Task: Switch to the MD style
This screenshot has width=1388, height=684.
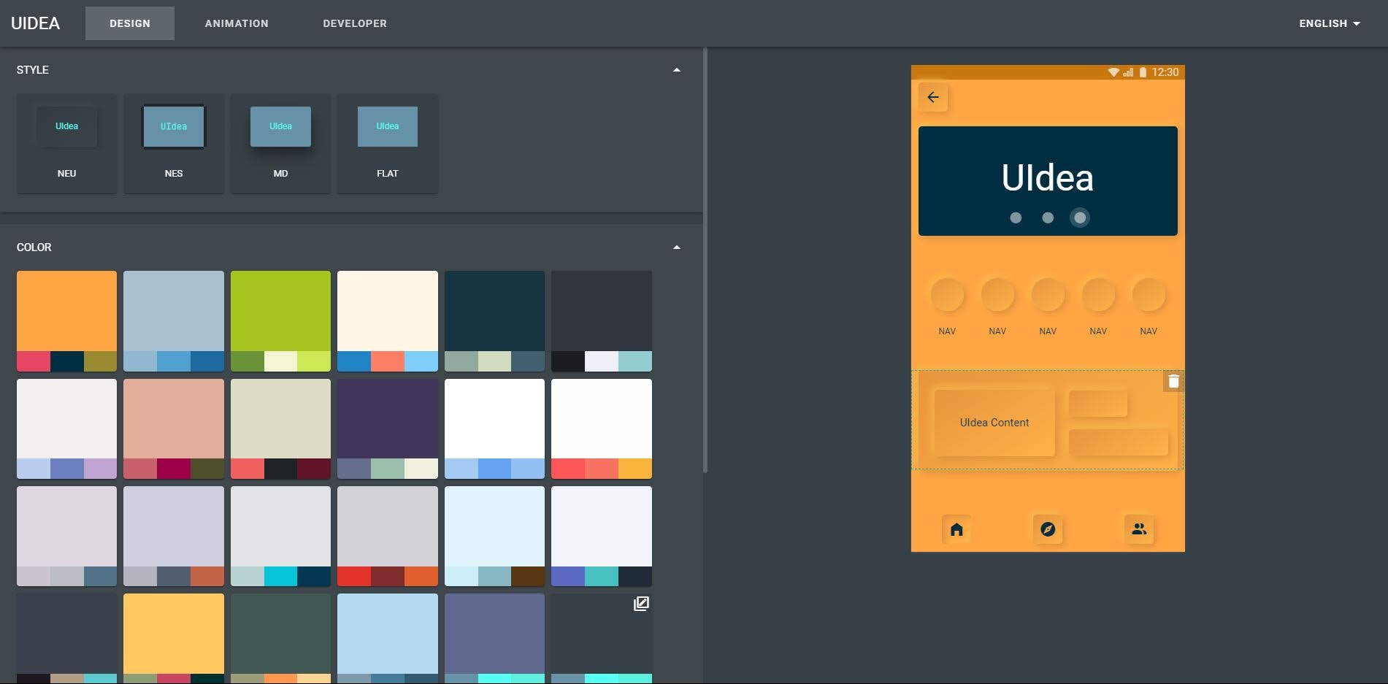Action: click(280, 143)
